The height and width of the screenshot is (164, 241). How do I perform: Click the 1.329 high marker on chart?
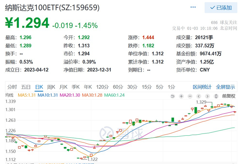pos(201,102)
